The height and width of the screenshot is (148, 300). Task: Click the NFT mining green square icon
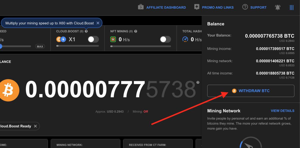[x=113, y=39]
